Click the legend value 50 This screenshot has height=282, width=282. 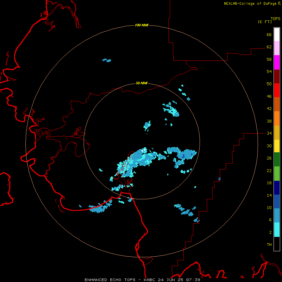(x=269, y=84)
